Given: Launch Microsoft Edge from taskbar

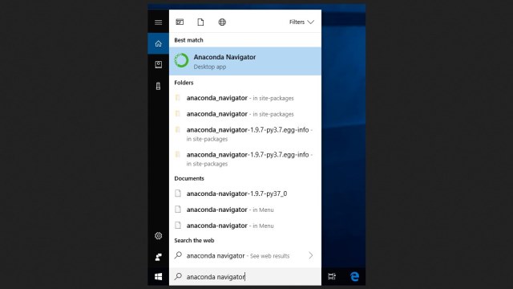Looking at the screenshot, I should click(354, 276).
